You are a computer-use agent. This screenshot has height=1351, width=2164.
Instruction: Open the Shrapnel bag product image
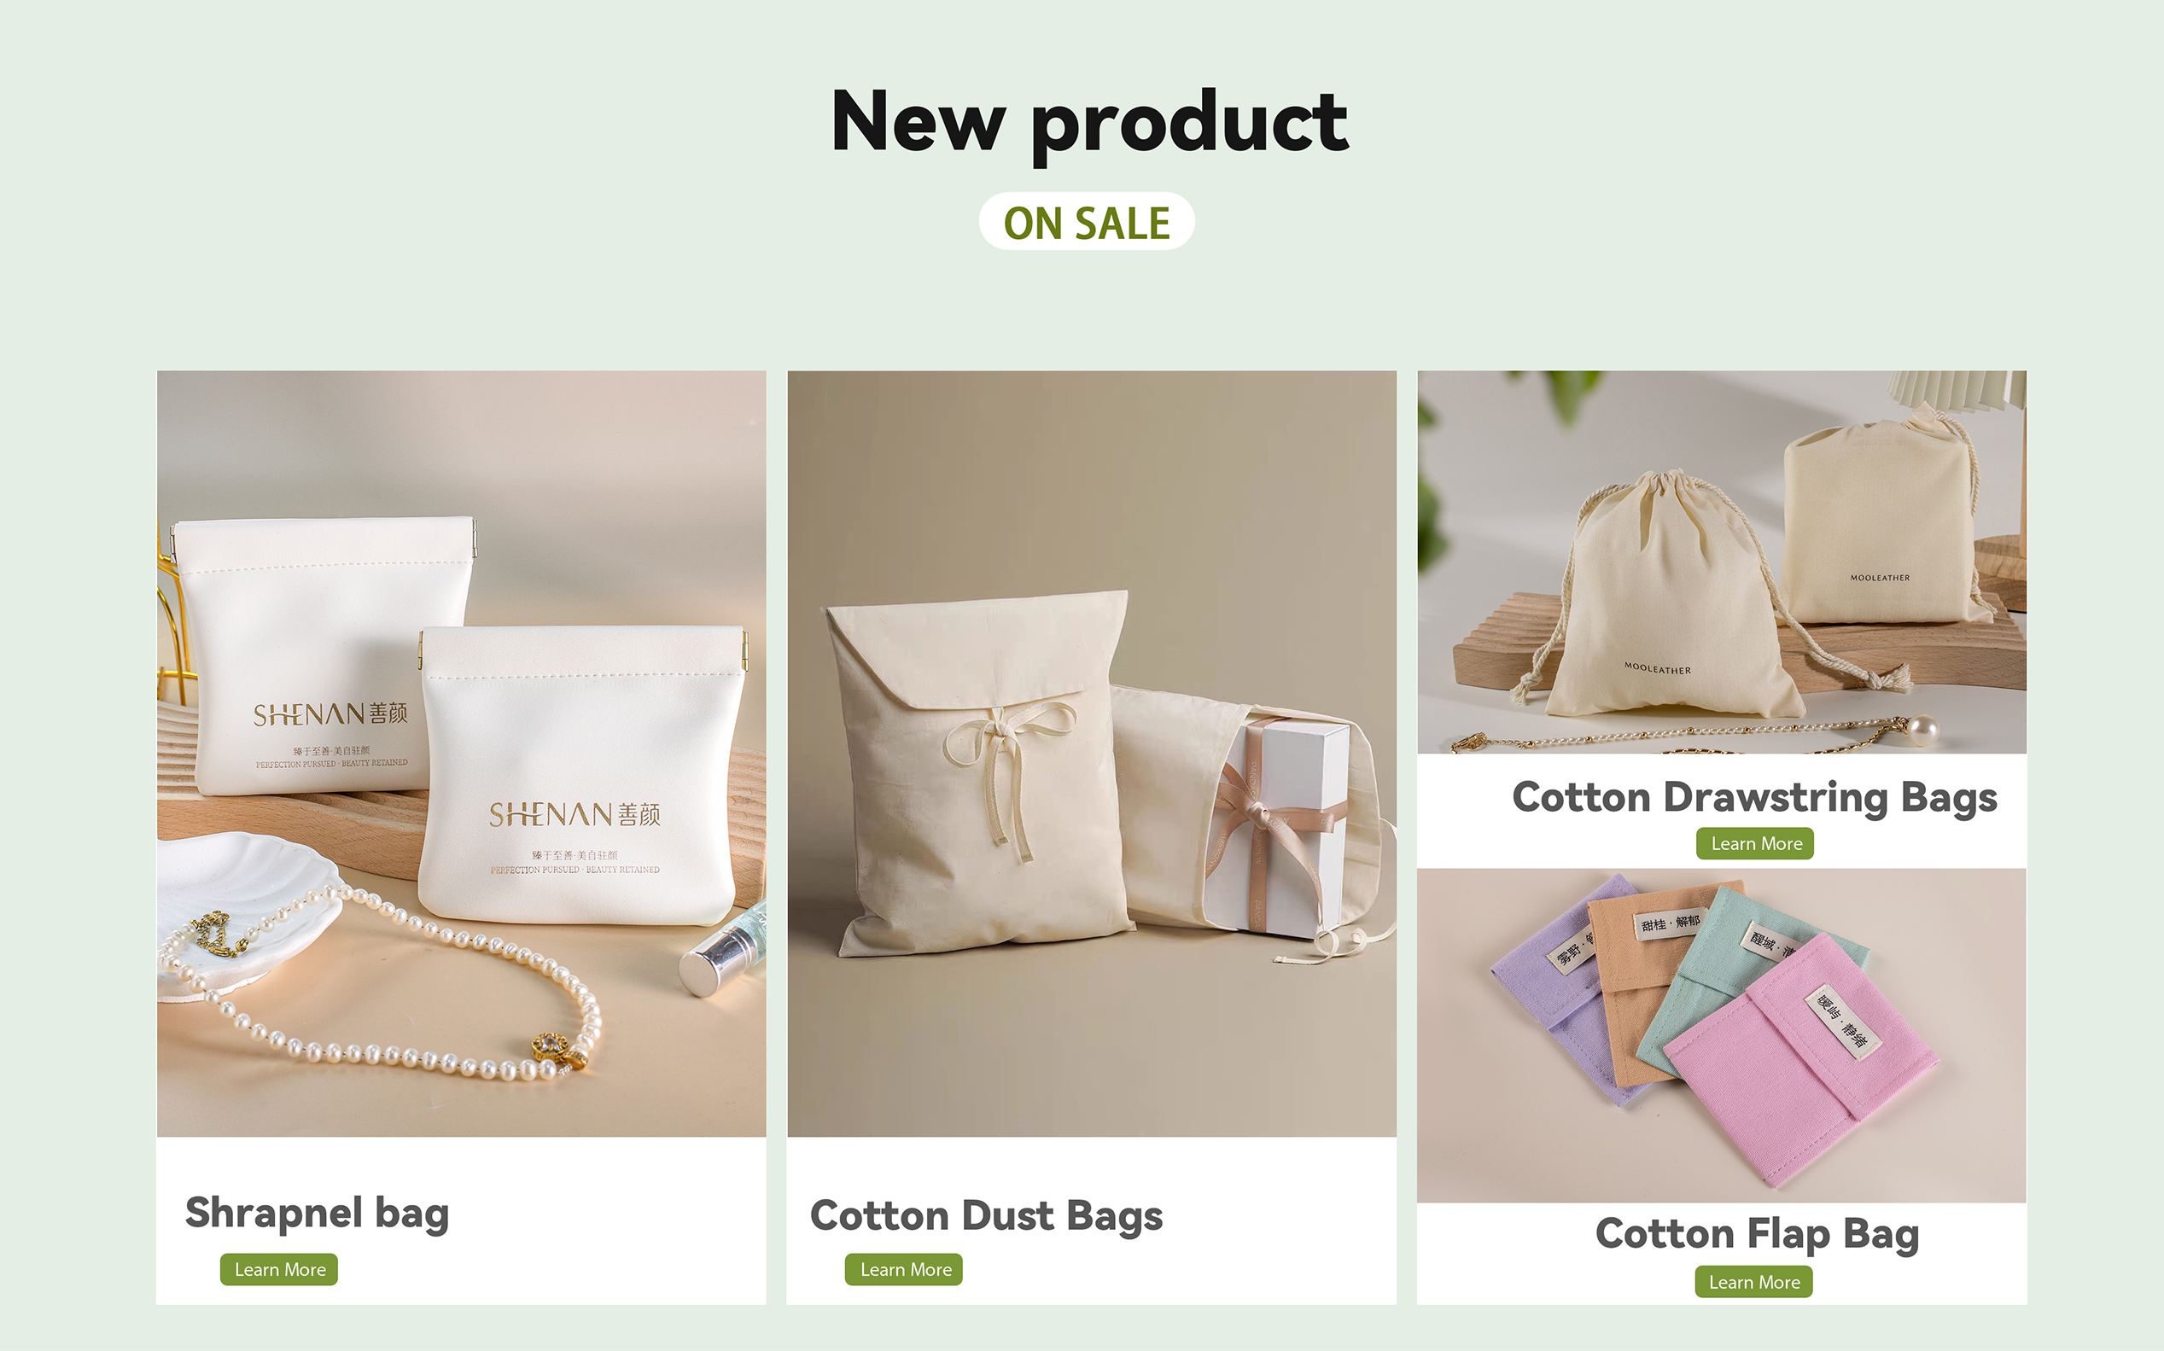coord(461,754)
